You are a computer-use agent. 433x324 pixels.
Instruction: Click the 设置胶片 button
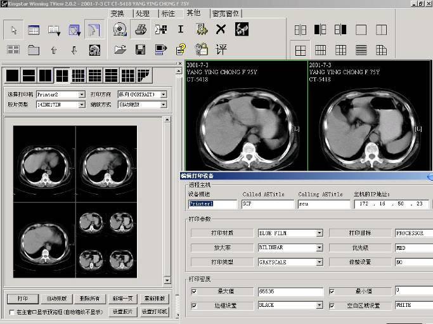pos(122,312)
